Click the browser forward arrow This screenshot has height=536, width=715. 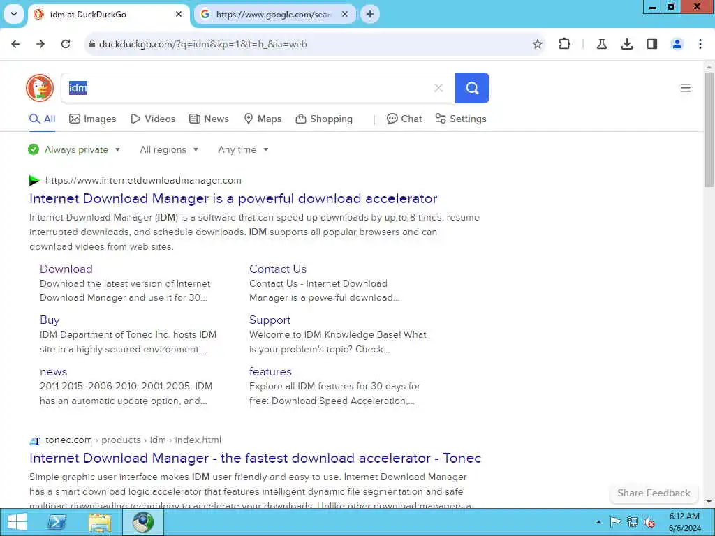[x=40, y=44]
